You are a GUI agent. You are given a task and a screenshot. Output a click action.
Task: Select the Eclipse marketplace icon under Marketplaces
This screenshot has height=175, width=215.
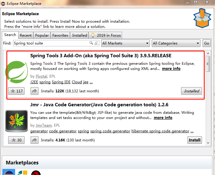pyautogui.click(x=9, y=172)
